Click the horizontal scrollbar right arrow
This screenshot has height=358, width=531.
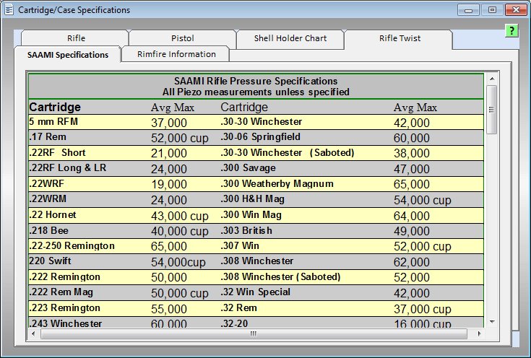[480, 334]
